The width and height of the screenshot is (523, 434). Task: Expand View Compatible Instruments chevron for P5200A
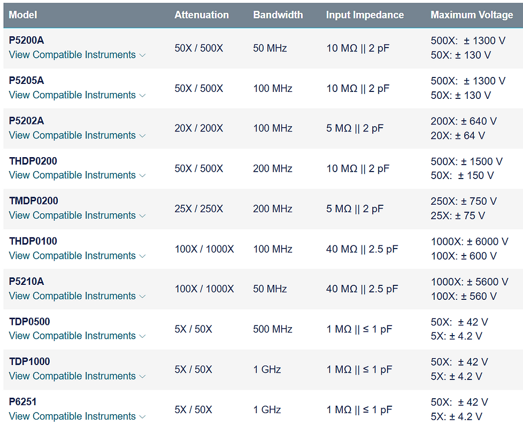(x=142, y=56)
